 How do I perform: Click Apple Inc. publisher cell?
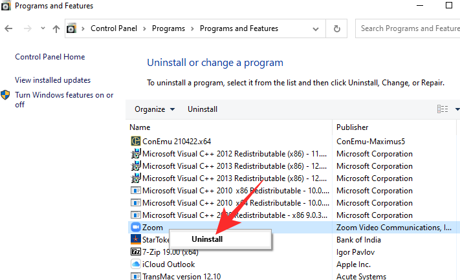(x=353, y=264)
